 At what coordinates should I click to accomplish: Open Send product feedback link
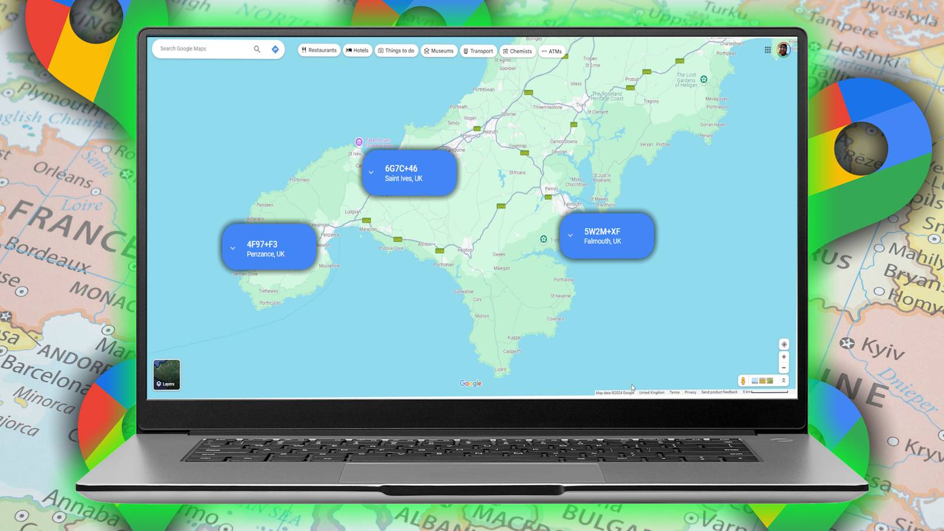pyautogui.click(x=719, y=392)
